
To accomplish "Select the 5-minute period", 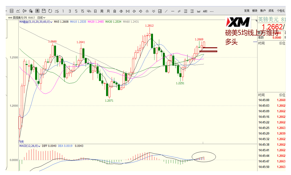I will point(76,11).
